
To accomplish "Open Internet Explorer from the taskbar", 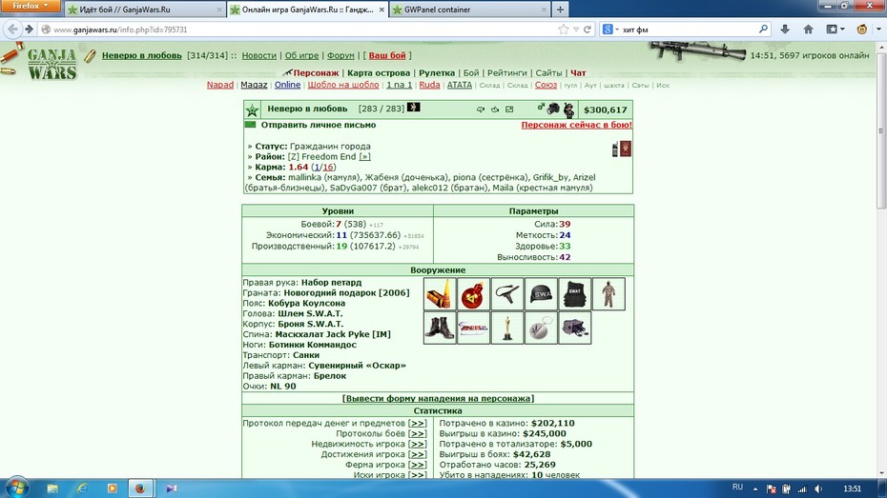I will pyautogui.click(x=83, y=488).
